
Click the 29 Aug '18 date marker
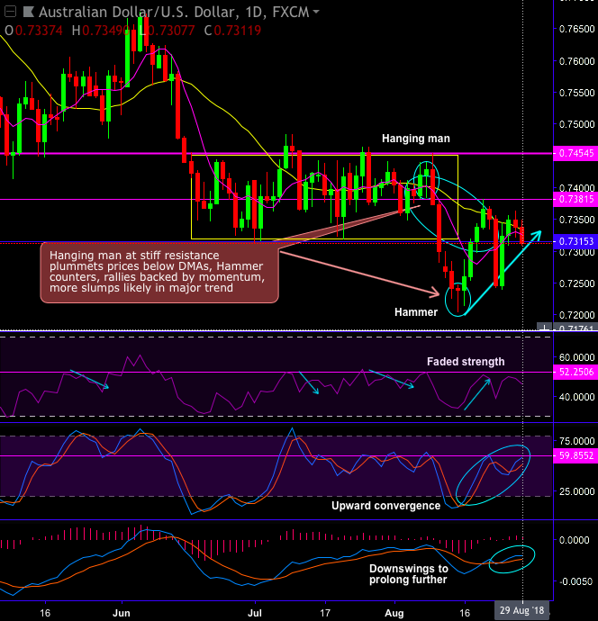click(x=521, y=610)
